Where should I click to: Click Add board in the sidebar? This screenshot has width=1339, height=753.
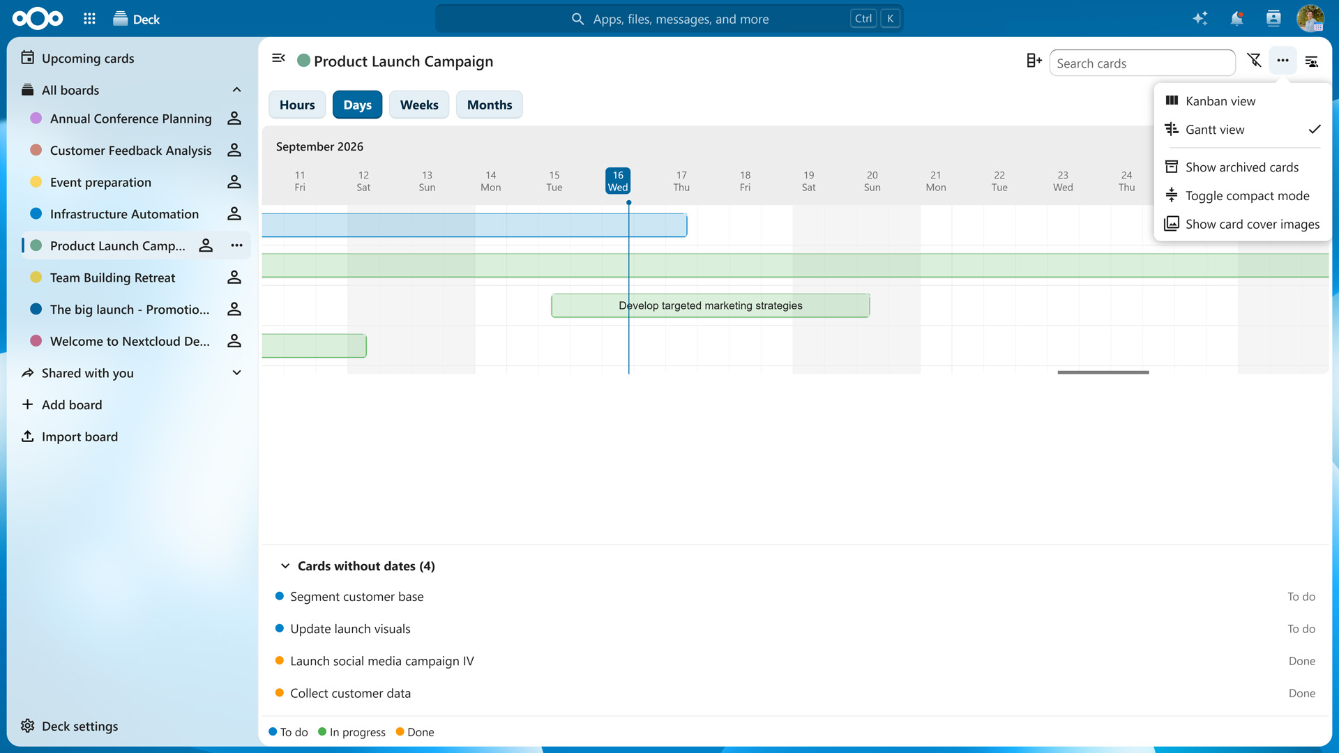click(72, 405)
